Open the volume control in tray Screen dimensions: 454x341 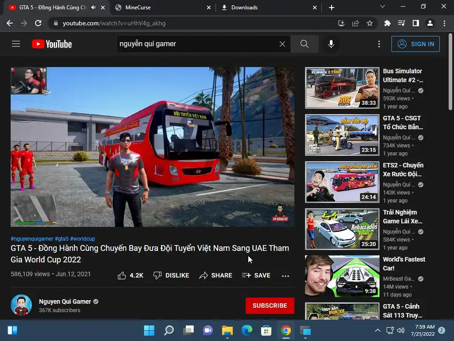click(x=401, y=330)
